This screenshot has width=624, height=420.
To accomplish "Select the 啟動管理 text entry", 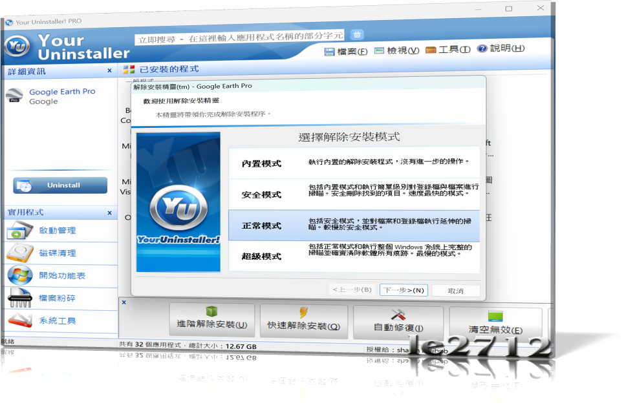I will pos(58,231).
